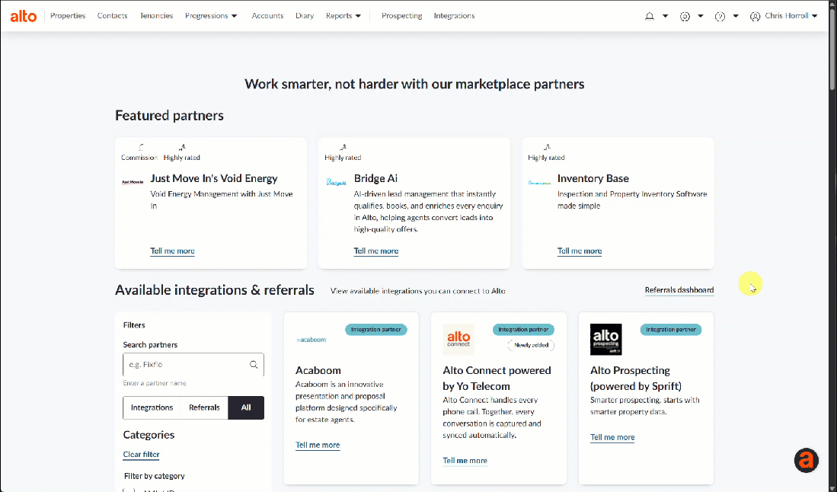Click the user profile avatar icon
This screenshot has width=837, height=492.
(x=755, y=16)
